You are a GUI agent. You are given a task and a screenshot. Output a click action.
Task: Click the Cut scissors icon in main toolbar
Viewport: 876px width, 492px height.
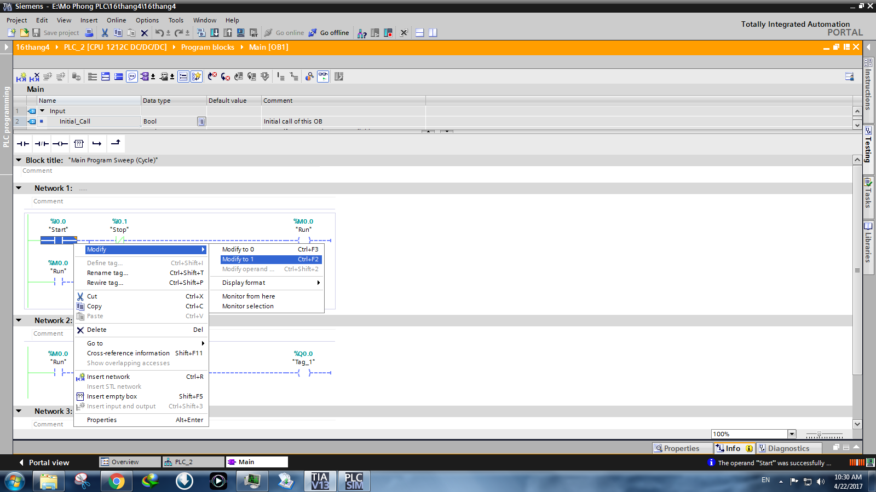point(105,33)
